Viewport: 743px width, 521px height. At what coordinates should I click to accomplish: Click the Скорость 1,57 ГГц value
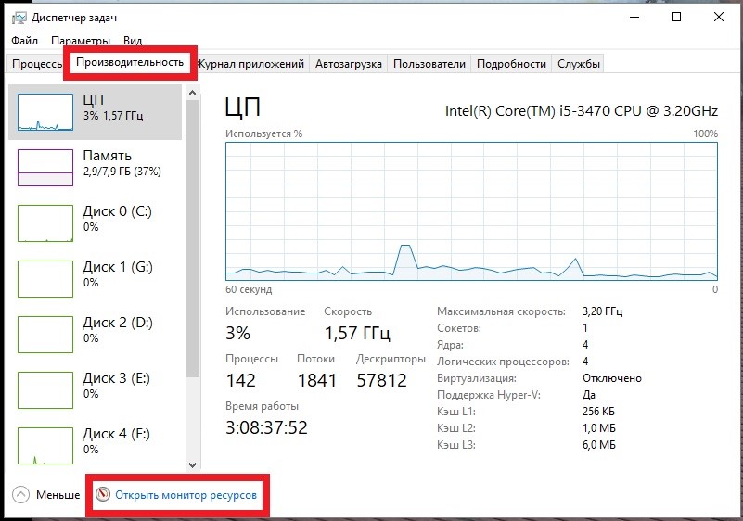357,333
